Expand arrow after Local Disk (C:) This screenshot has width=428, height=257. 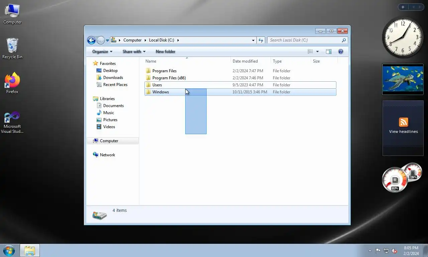point(178,40)
